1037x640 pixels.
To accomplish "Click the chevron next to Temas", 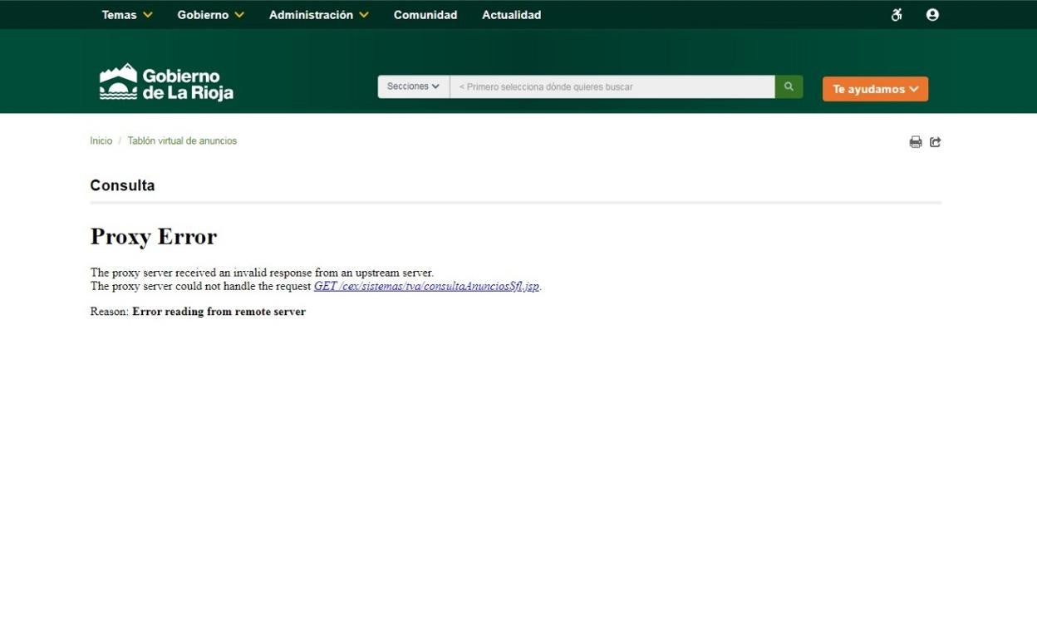I will pos(148,15).
